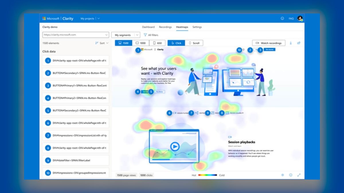Click the Session playbacks heading in preview
The height and width of the screenshot is (193, 344).
coord(242,142)
